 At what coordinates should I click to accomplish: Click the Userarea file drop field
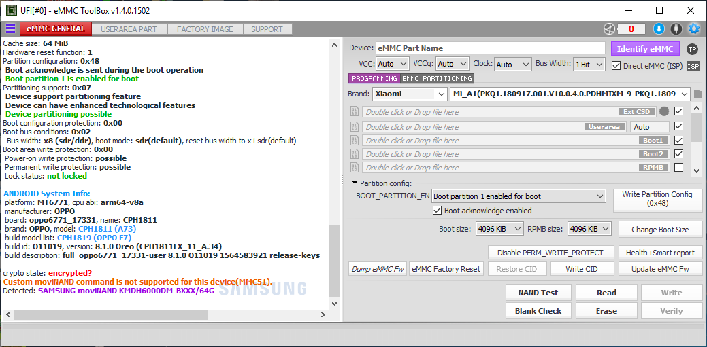495,127
